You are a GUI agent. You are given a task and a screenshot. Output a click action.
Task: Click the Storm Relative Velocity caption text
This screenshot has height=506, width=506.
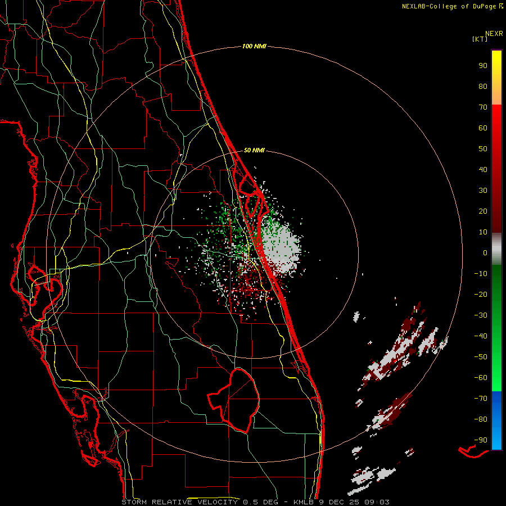(x=255, y=502)
